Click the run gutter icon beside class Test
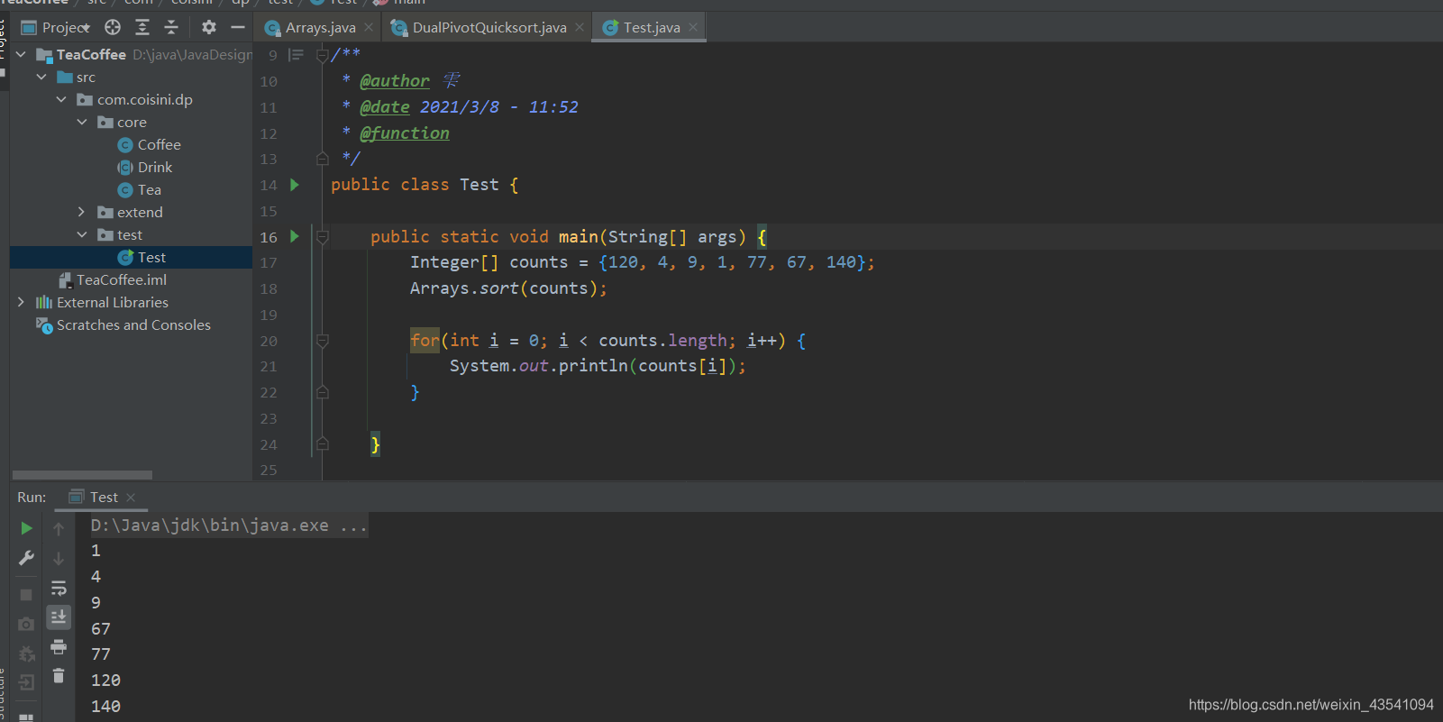 294,185
